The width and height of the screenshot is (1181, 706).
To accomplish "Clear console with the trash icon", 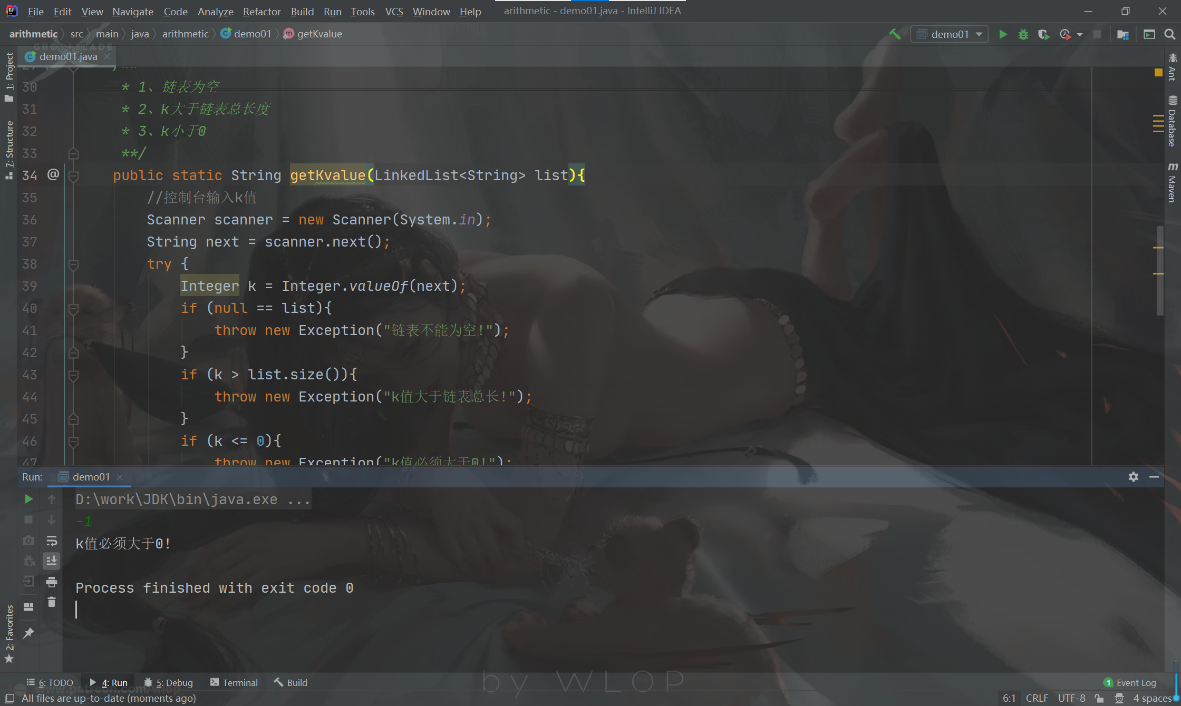I will (52, 602).
